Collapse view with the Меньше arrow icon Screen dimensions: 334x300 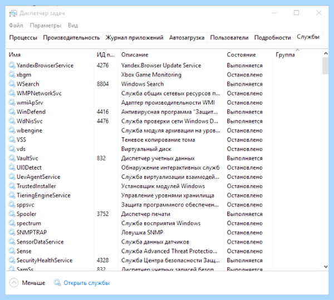pos(14,283)
